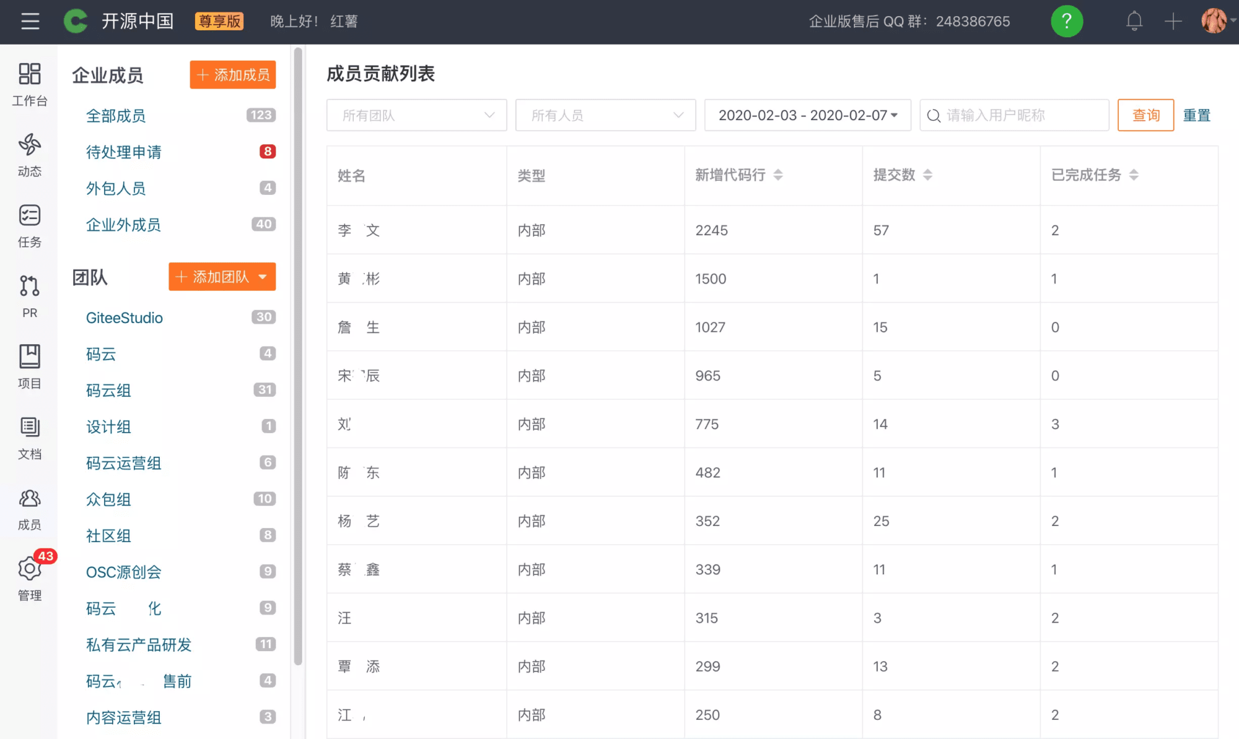
Task: Open the green help question mark
Action: point(1067,21)
